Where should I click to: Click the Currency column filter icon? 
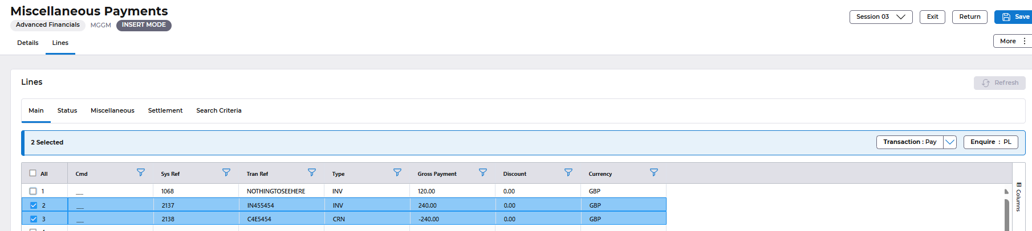[654, 172]
